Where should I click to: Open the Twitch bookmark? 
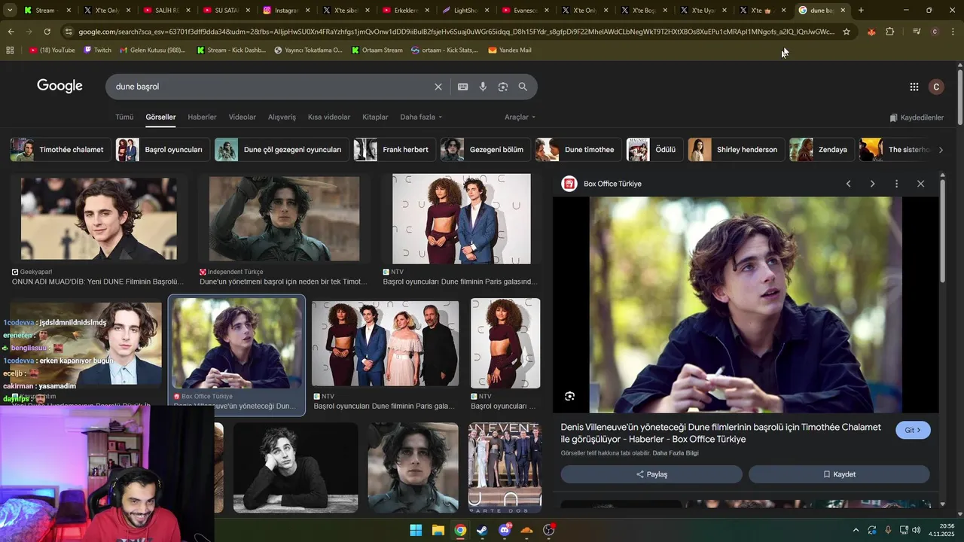97,50
